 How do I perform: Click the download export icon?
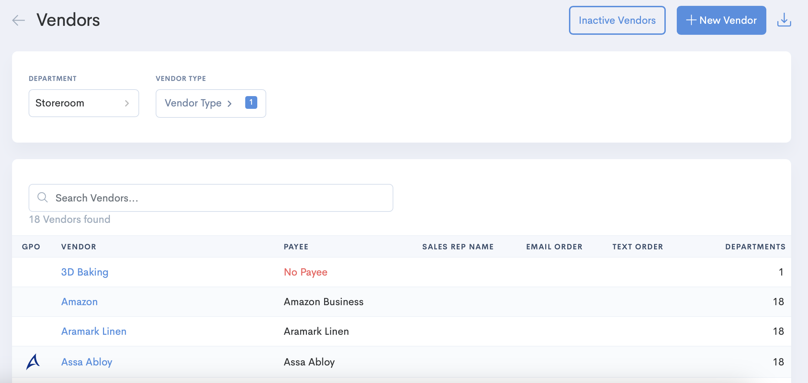[x=784, y=20]
